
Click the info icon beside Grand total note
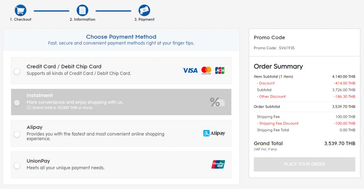pos(29,108)
